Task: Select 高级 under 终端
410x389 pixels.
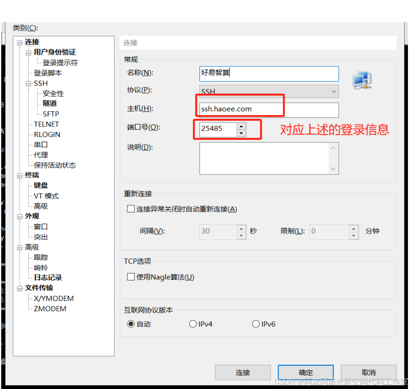Action: (41, 206)
